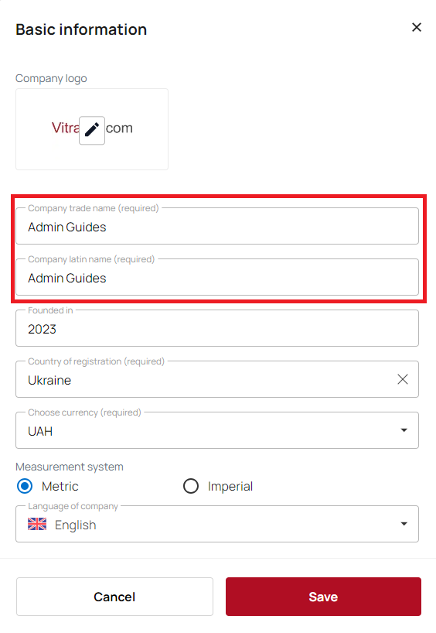Click into the Founded in field
The image size is (436, 633).
pyautogui.click(x=217, y=328)
